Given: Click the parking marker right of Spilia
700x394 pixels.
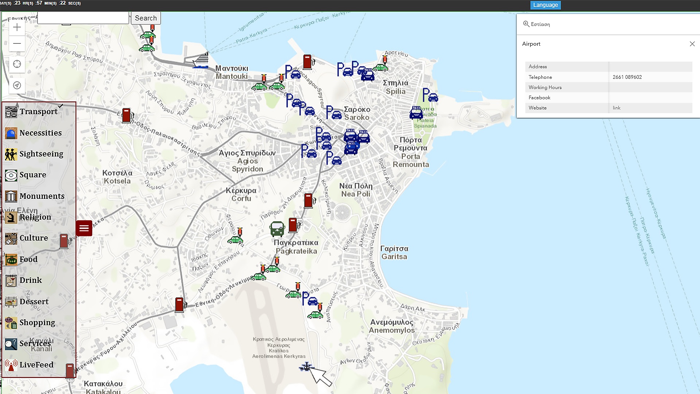Looking at the screenshot, I should (430, 95).
